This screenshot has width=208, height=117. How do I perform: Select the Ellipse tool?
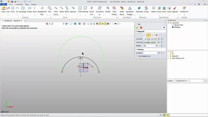coord(30,9)
